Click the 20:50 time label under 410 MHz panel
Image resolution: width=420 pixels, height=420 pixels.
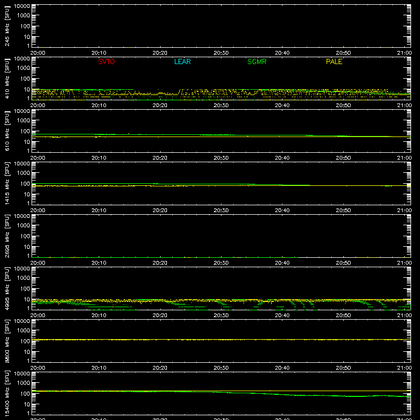(x=343, y=106)
